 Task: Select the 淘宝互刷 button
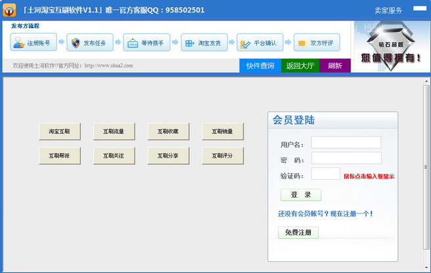tap(60, 131)
